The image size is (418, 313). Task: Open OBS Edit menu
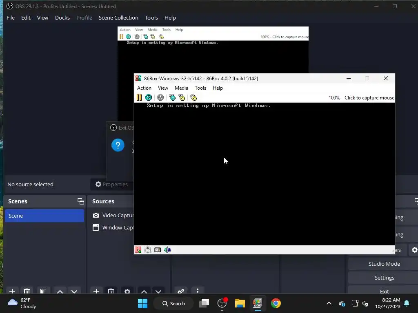click(26, 18)
